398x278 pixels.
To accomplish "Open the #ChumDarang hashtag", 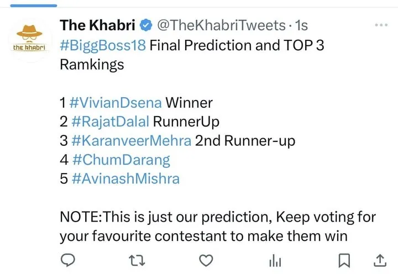I will [121, 160].
